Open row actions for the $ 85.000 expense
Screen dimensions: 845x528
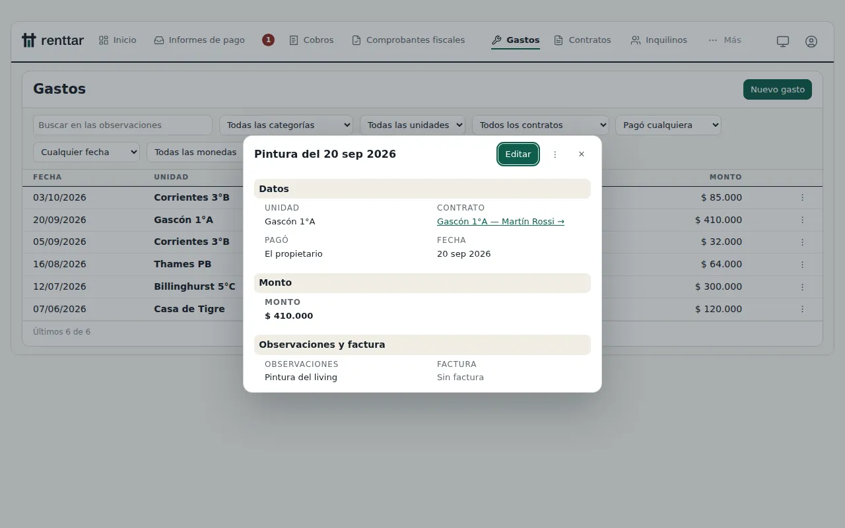tap(803, 197)
